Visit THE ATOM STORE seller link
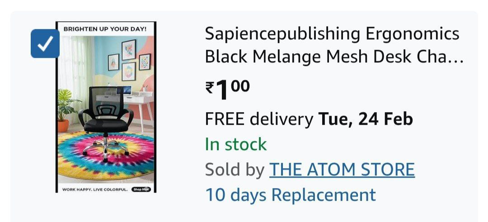 (342, 170)
